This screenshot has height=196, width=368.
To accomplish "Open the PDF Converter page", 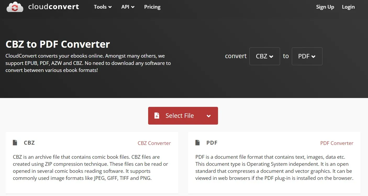I will [x=337, y=143].
